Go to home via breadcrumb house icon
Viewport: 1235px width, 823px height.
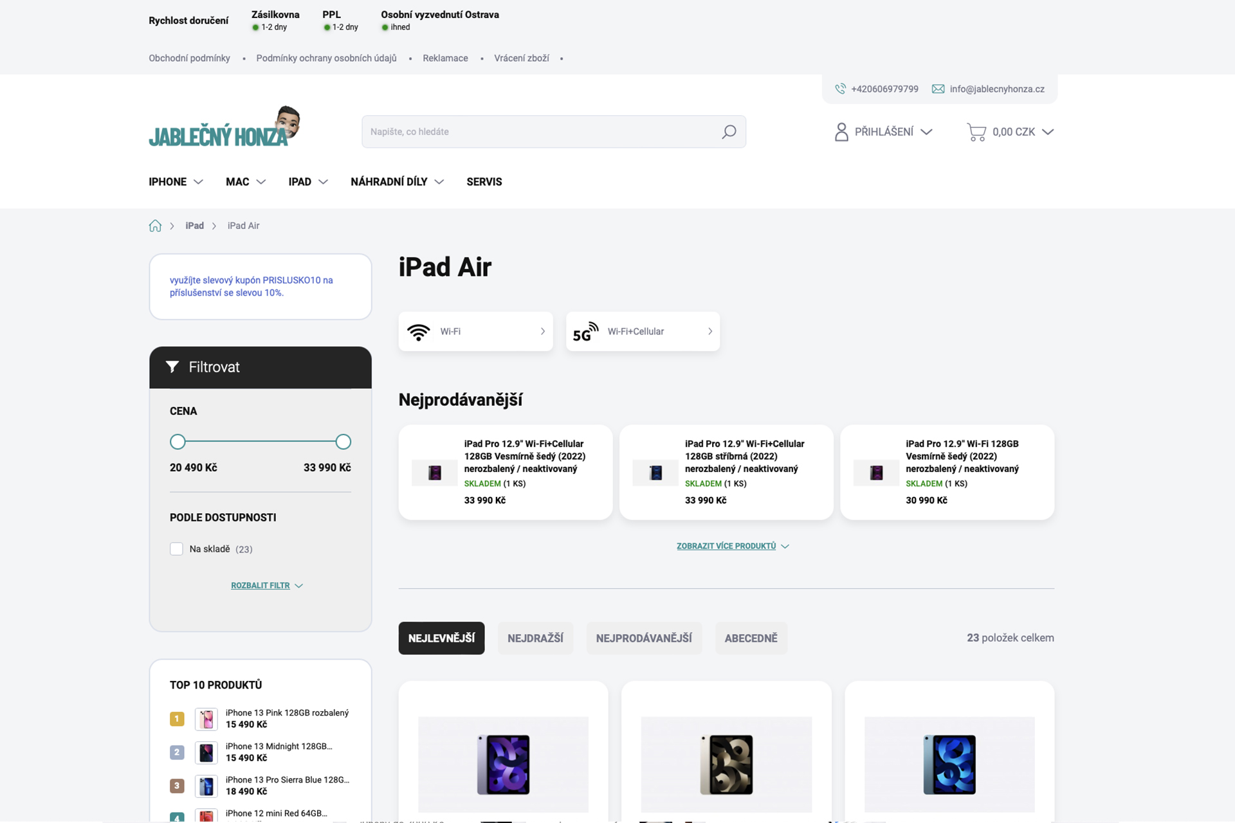click(x=155, y=226)
